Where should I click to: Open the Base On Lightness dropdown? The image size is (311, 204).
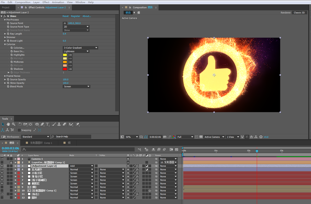tap(76, 51)
